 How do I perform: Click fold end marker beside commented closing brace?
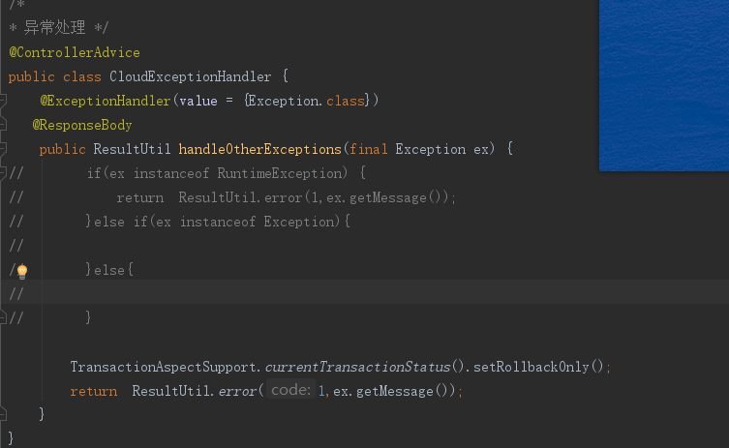(3, 318)
